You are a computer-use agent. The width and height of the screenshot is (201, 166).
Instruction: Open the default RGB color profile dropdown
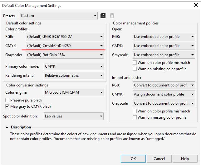point(65,37)
